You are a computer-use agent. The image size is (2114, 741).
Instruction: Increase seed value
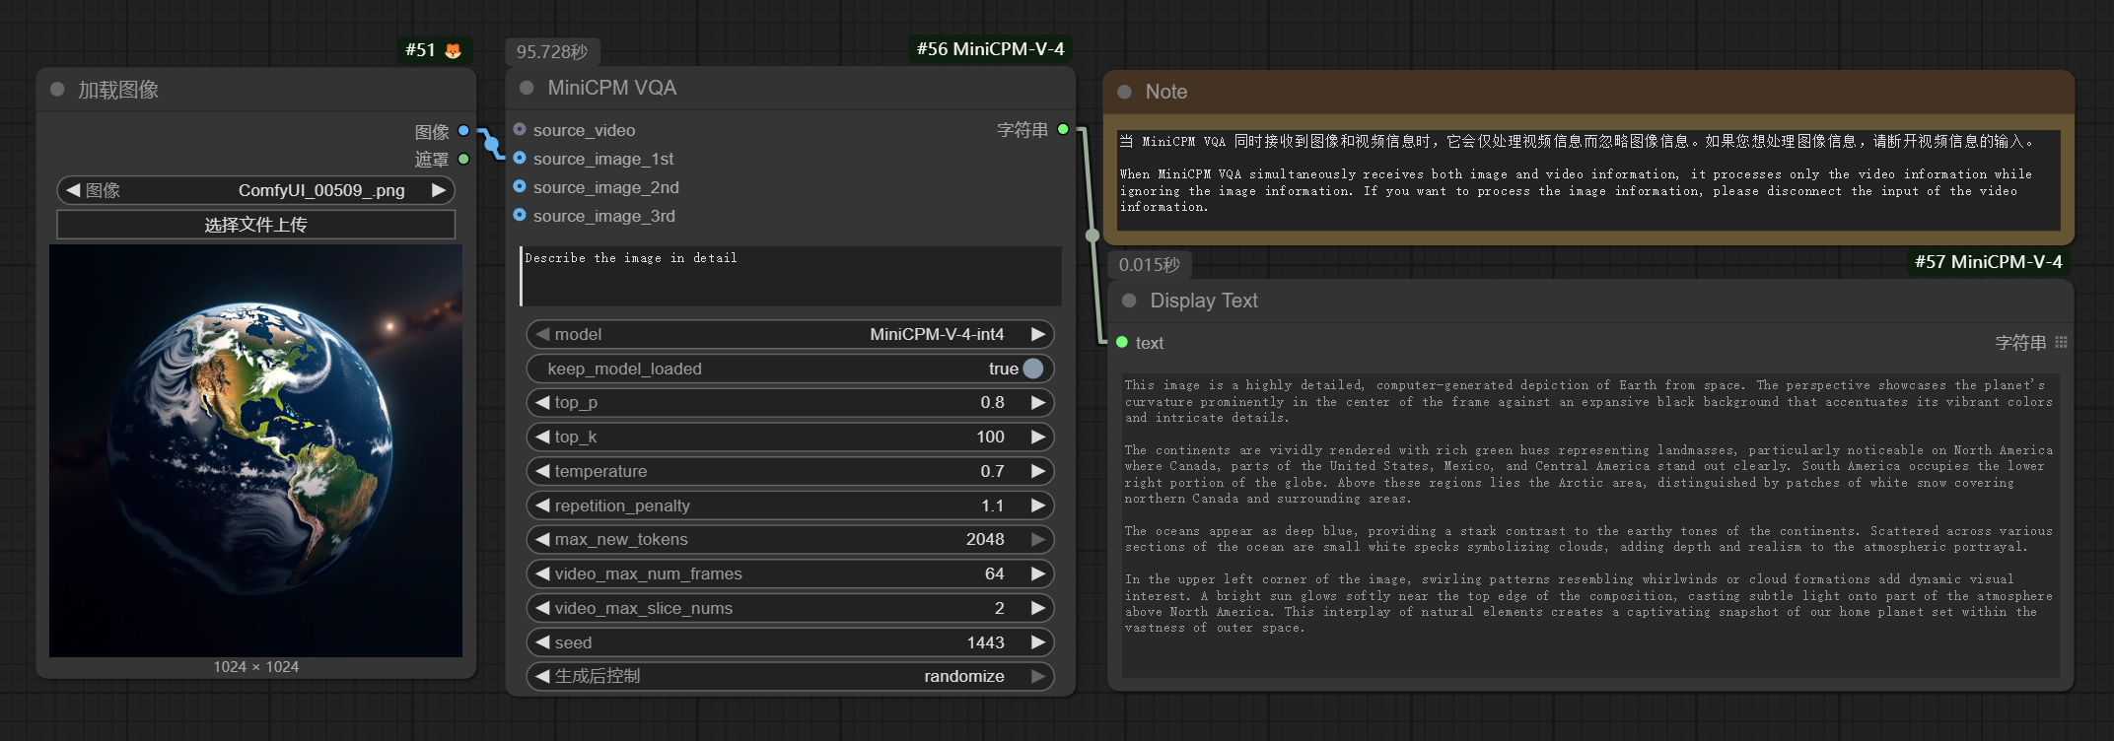(1038, 642)
